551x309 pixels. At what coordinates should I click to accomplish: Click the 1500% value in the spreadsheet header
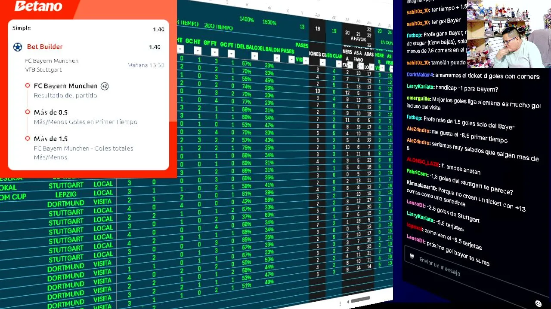click(269, 22)
